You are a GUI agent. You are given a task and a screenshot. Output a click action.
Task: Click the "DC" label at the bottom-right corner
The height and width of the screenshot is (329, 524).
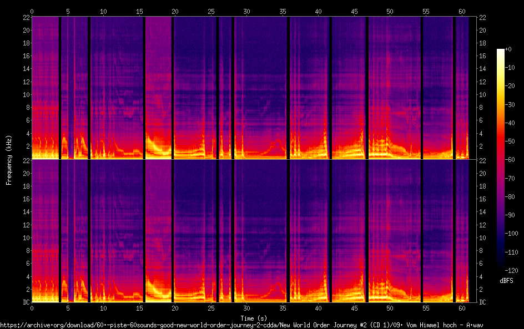point(483,302)
